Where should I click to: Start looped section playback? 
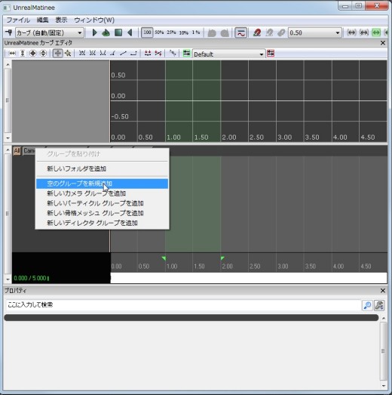pyautogui.click(x=106, y=32)
